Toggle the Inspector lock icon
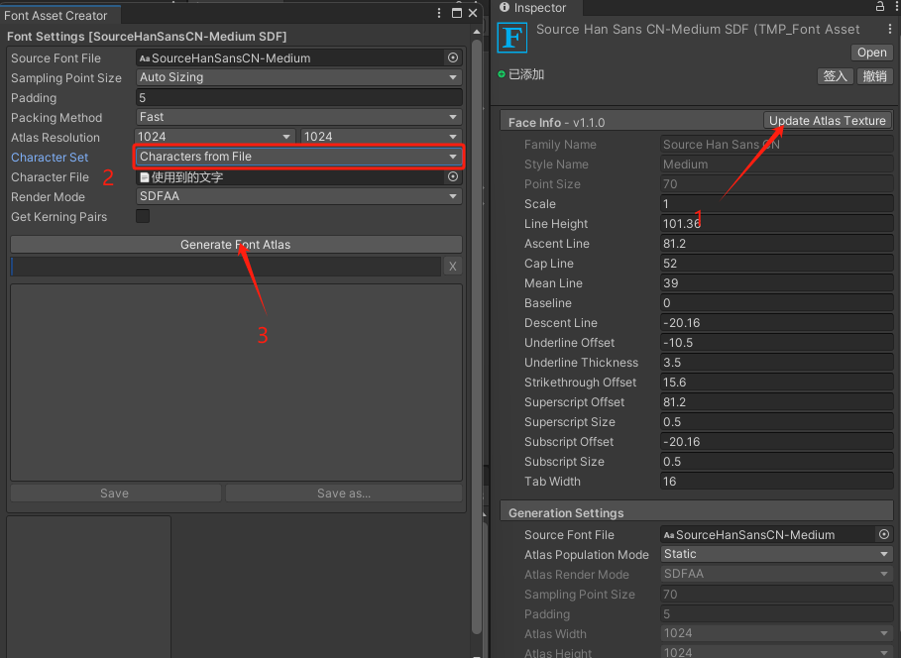 878,8
